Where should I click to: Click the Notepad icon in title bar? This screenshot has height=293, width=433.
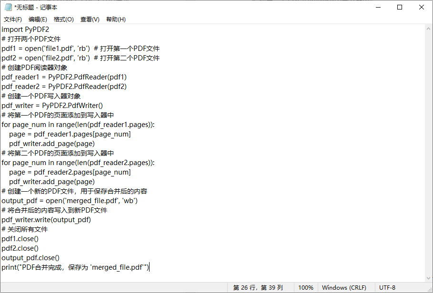point(8,8)
